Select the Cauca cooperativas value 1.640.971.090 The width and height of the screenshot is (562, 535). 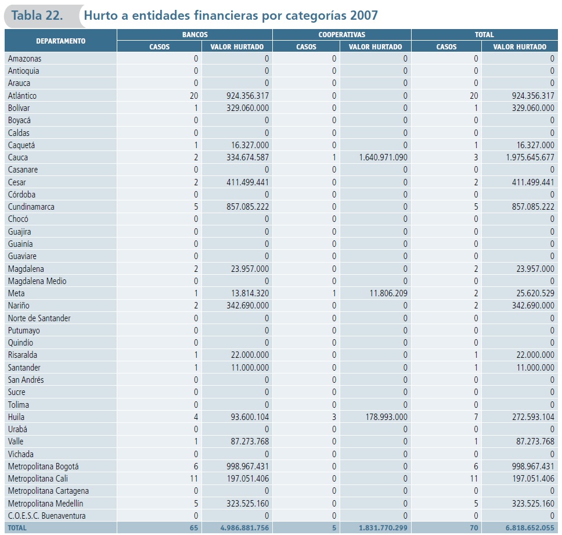pyautogui.click(x=376, y=157)
